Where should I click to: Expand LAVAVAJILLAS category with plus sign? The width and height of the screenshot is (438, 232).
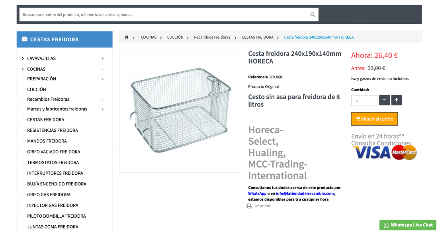coord(102,58)
